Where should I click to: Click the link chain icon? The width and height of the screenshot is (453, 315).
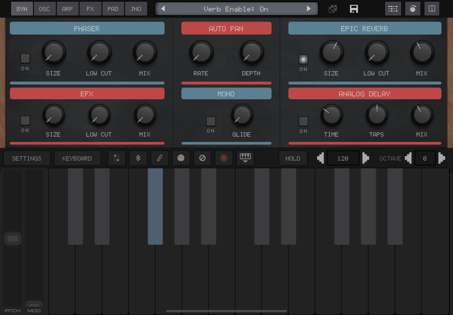click(x=160, y=158)
